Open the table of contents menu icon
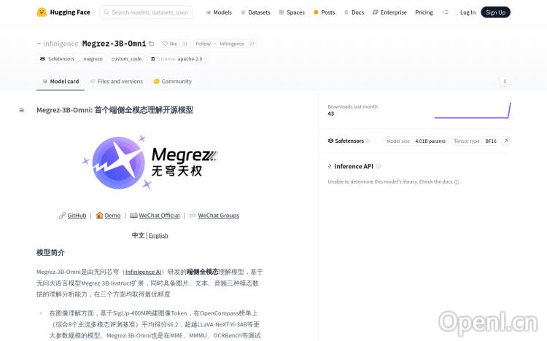 click(x=21, y=110)
